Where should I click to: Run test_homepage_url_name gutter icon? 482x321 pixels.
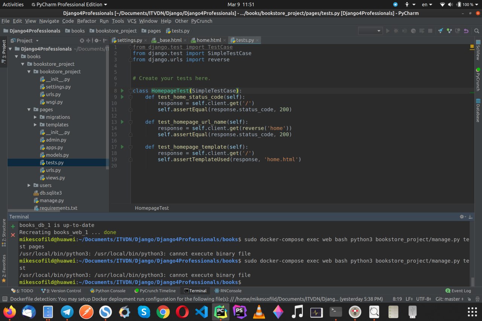tap(122, 122)
